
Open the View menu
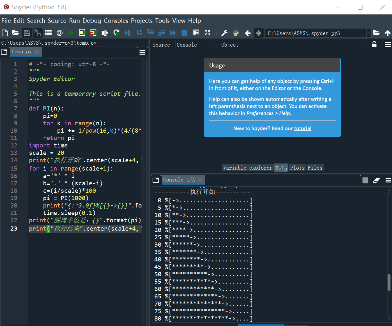coord(179,21)
